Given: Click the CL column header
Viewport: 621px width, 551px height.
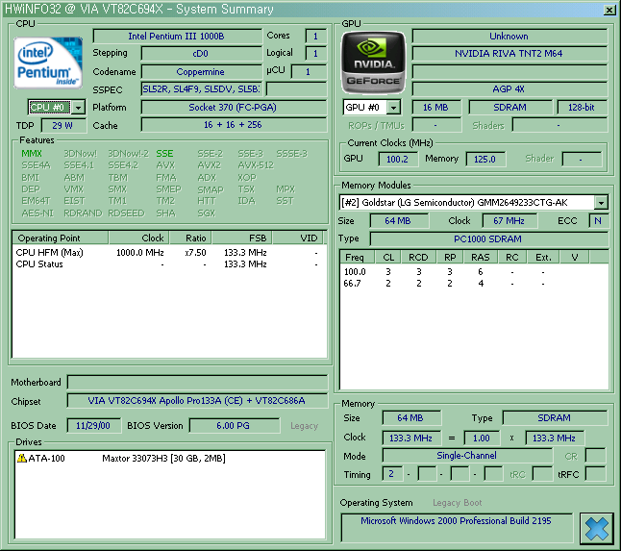Looking at the screenshot, I should tap(388, 257).
